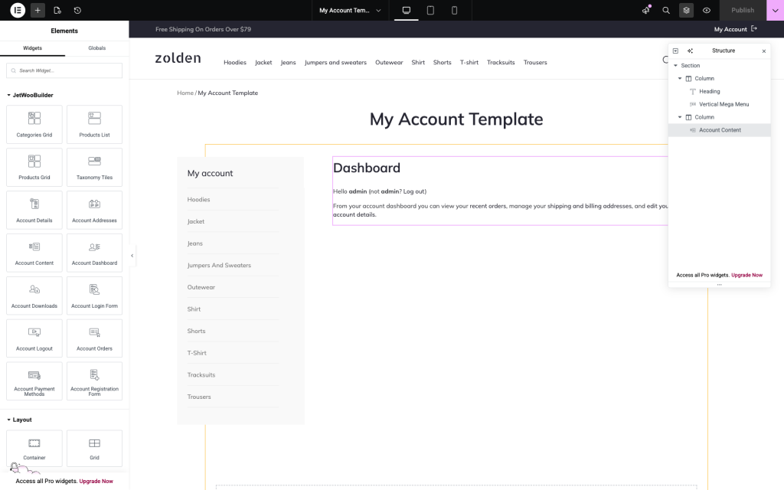The width and height of the screenshot is (784, 490).
Task: Select Account Content in Structure tree
Action: (719, 130)
